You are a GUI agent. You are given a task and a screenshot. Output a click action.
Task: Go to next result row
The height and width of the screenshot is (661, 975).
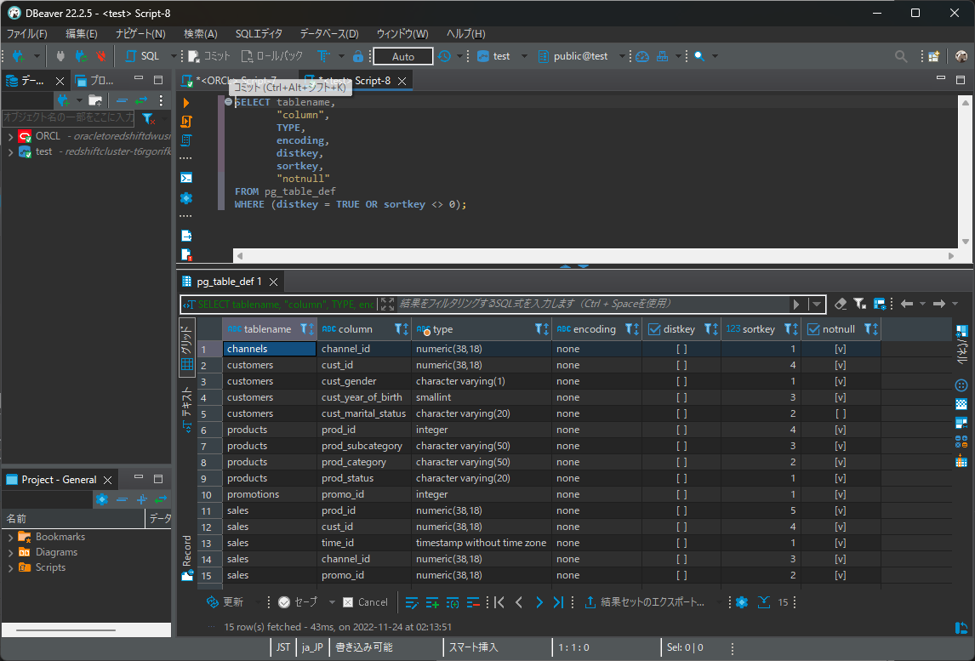539,602
